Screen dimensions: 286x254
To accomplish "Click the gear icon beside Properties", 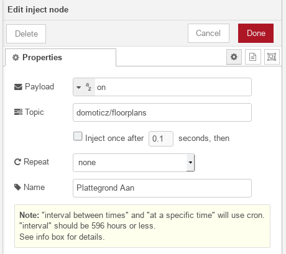I will point(16,57).
